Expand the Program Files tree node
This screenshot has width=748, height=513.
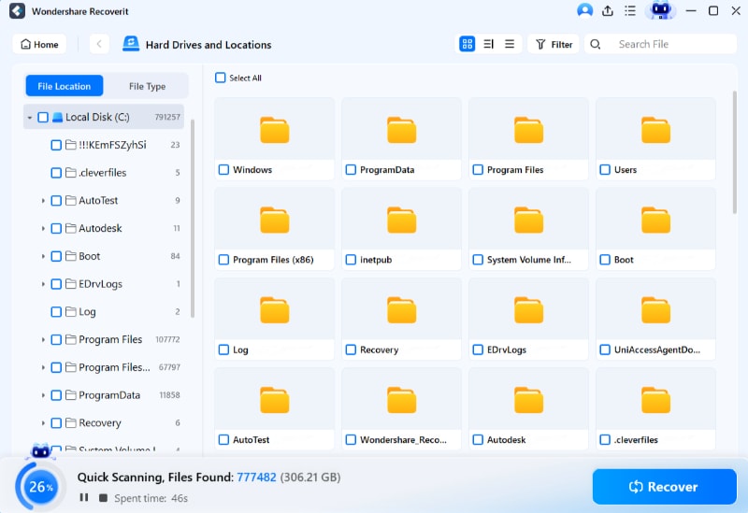[43, 340]
